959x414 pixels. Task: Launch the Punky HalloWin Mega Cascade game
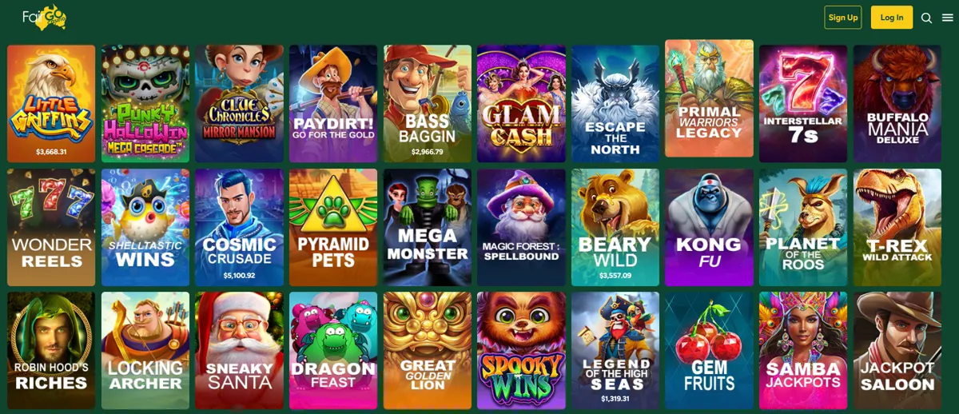145,104
